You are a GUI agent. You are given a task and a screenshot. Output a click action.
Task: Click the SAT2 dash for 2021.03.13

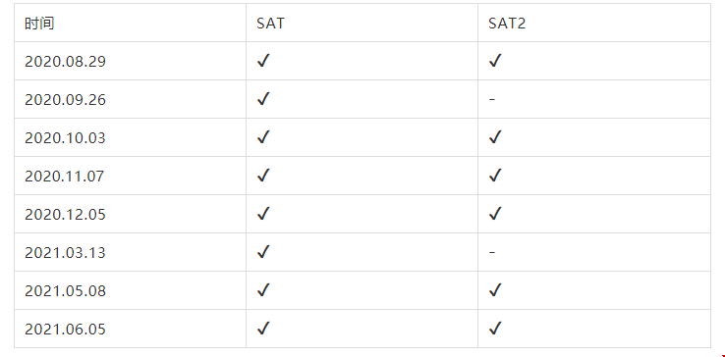pyautogui.click(x=492, y=253)
